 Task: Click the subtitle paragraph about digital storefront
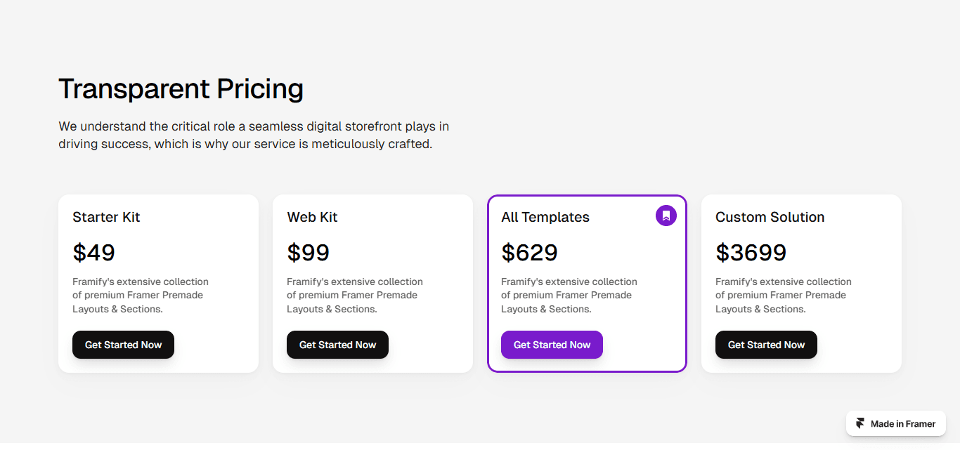pyautogui.click(x=254, y=135)
